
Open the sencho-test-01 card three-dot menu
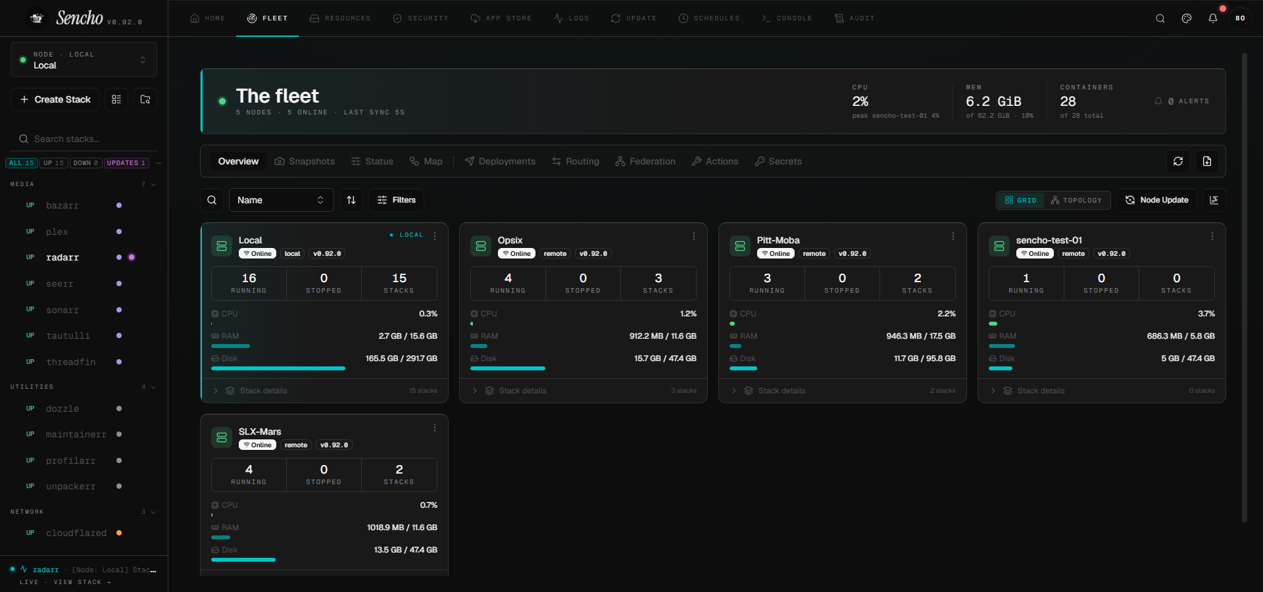pos(1212,236)
